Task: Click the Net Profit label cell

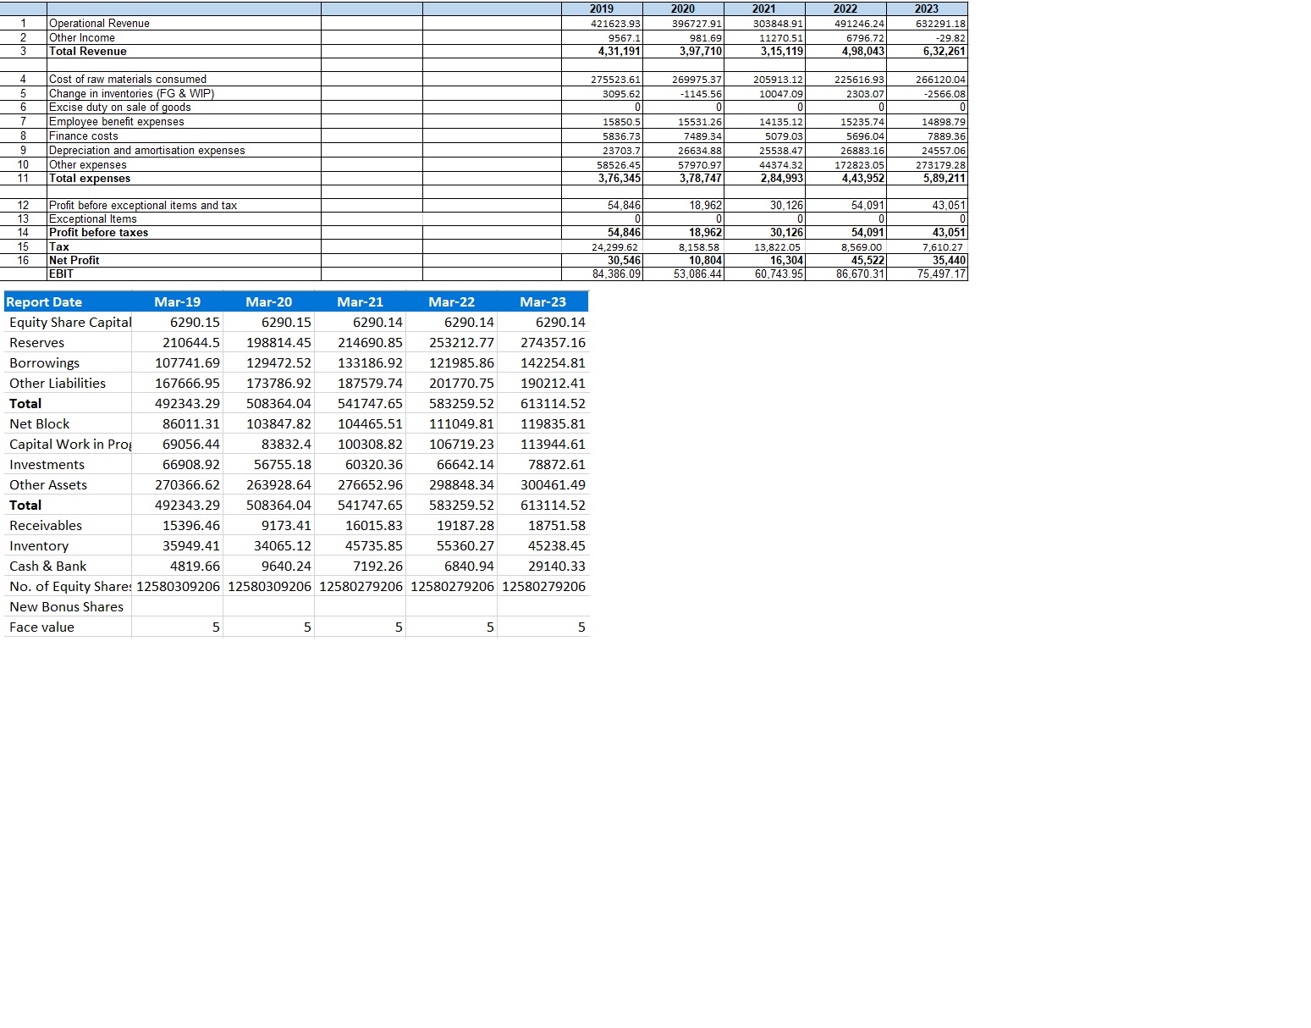Action: 74,260
